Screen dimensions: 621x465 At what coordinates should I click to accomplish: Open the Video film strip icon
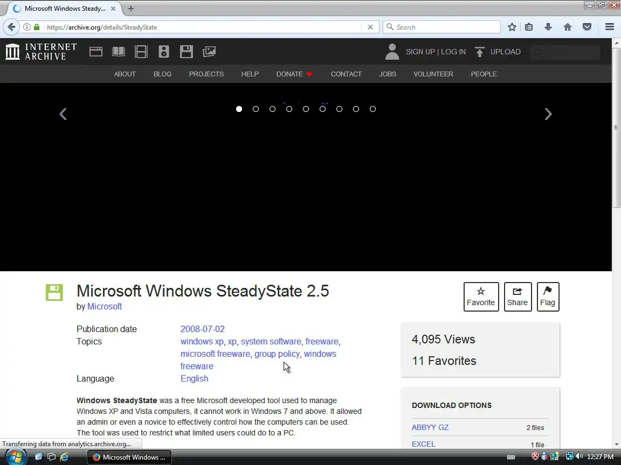[141, 52]
